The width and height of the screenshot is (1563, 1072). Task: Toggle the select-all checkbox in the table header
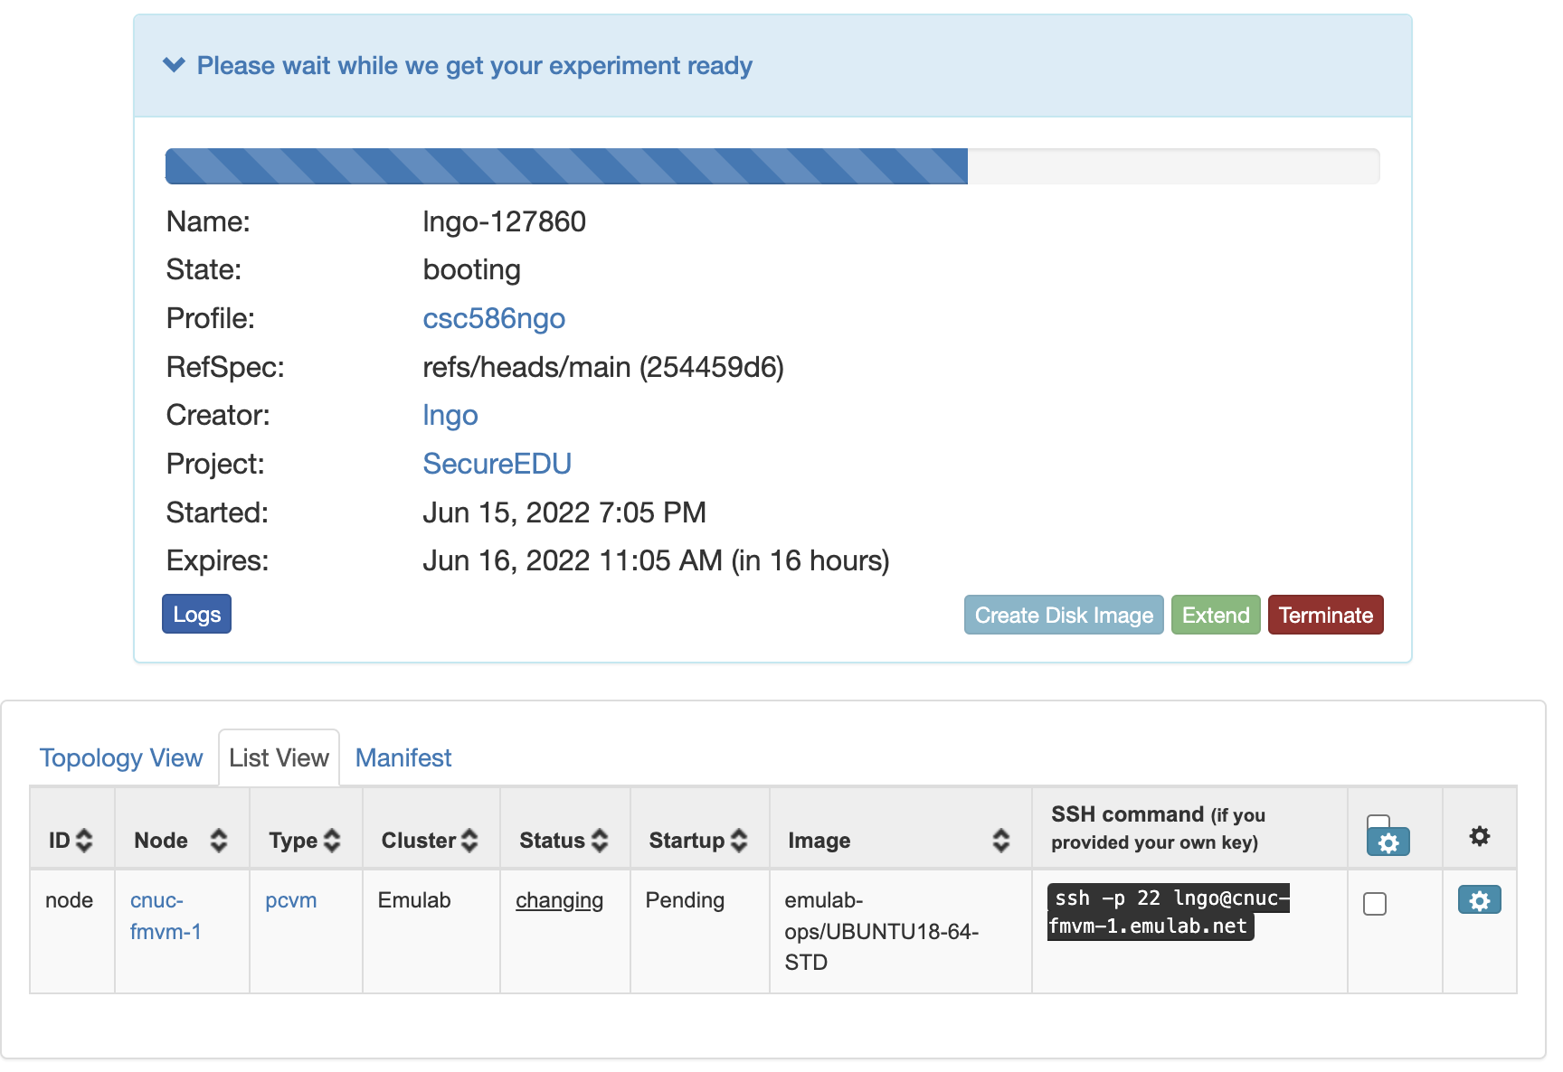[1378, 822]
